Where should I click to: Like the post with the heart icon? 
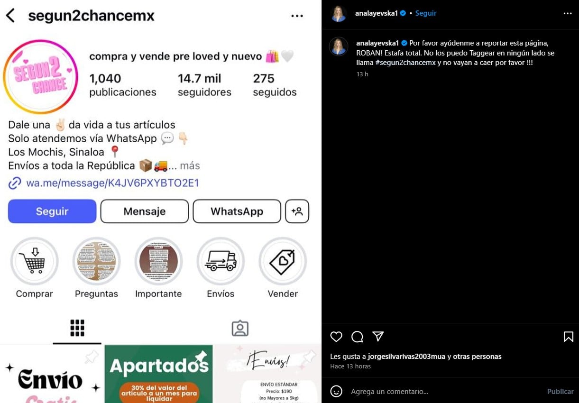click(x=336, y=337)
